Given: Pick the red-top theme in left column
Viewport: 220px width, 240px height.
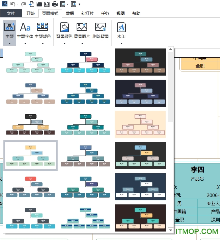Looking at the screenshot, I should (x=31, y=187).
